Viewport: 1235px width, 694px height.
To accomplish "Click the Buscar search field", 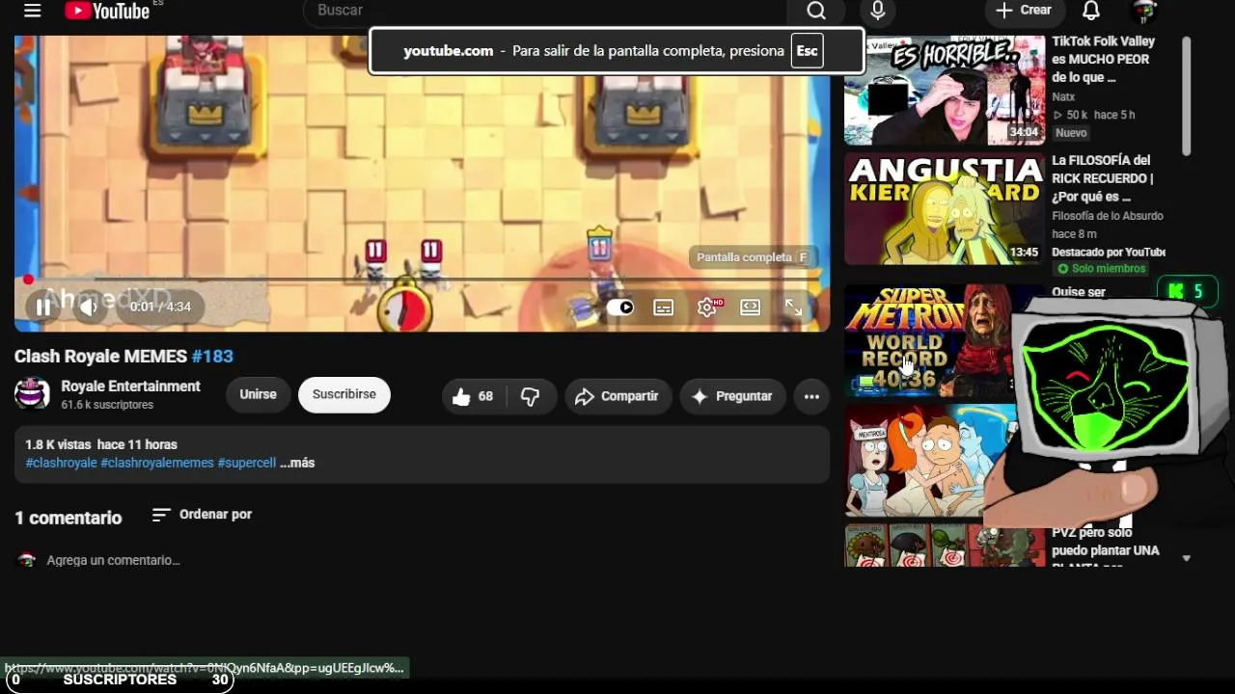I will [545, 11].
